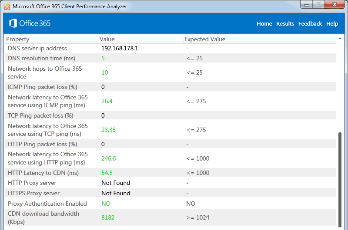The image size is (348, 230).
Task: Select ICMP Ping packet loss (%) row
Action: click(x=171, y=87)
